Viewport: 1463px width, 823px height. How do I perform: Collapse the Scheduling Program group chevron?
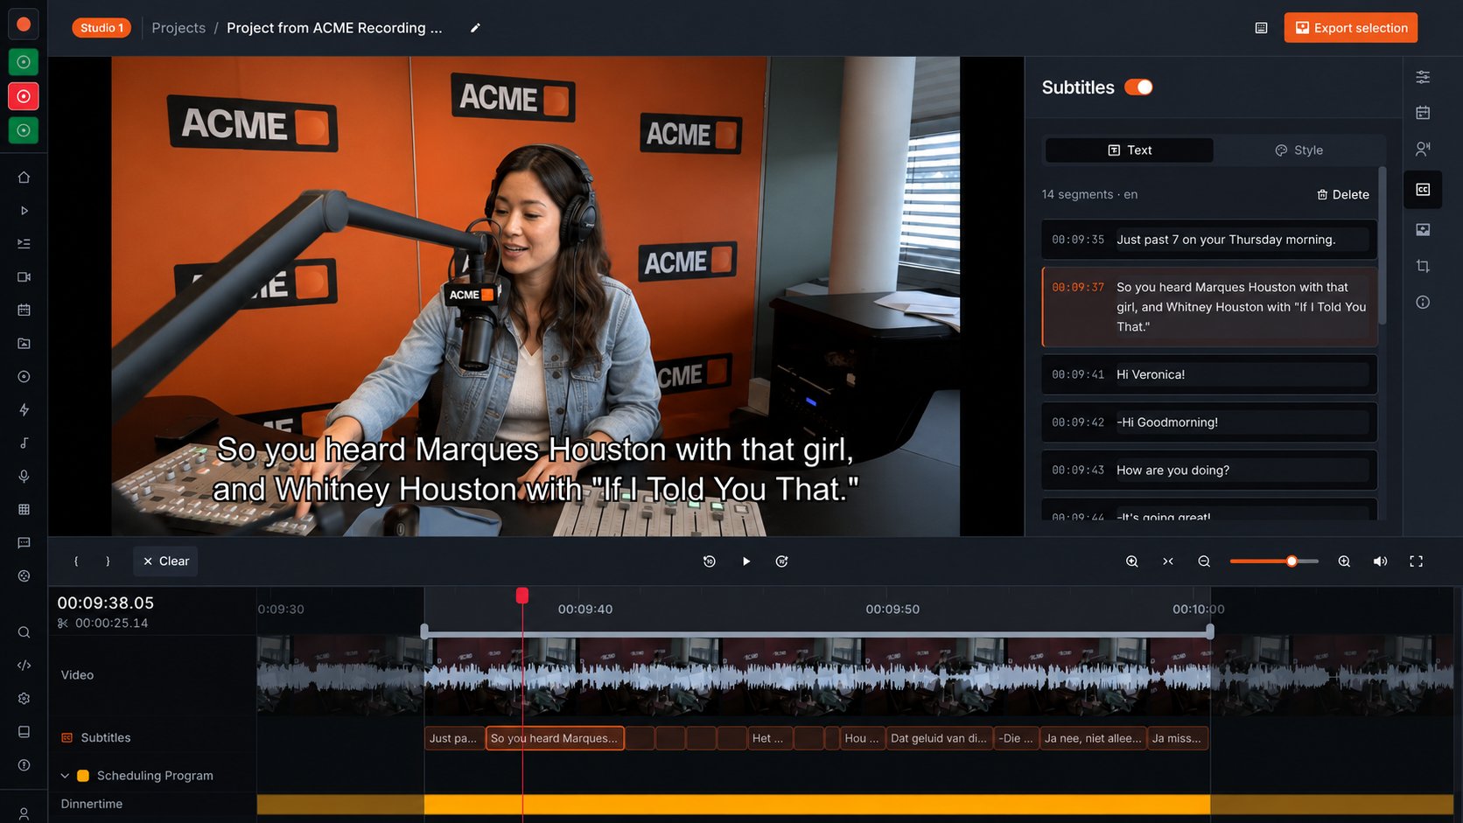tap(65, 776)
